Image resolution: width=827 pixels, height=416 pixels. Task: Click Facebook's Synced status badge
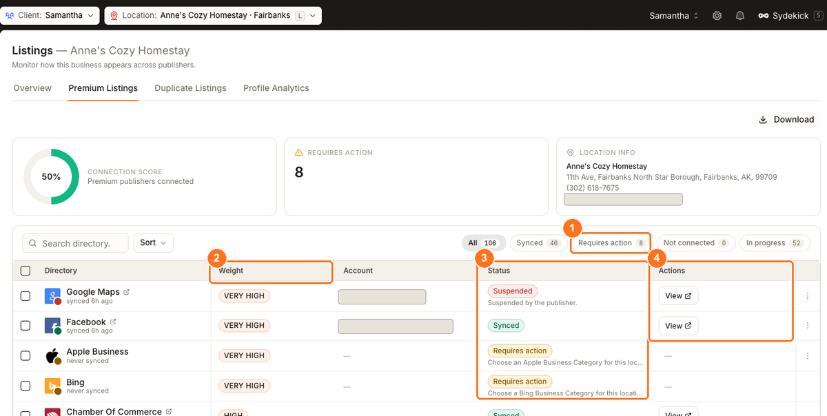click(x=506, y=325)
